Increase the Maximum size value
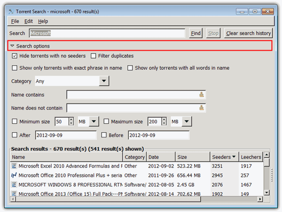This screenshot has height=212, width=282. 164,119
